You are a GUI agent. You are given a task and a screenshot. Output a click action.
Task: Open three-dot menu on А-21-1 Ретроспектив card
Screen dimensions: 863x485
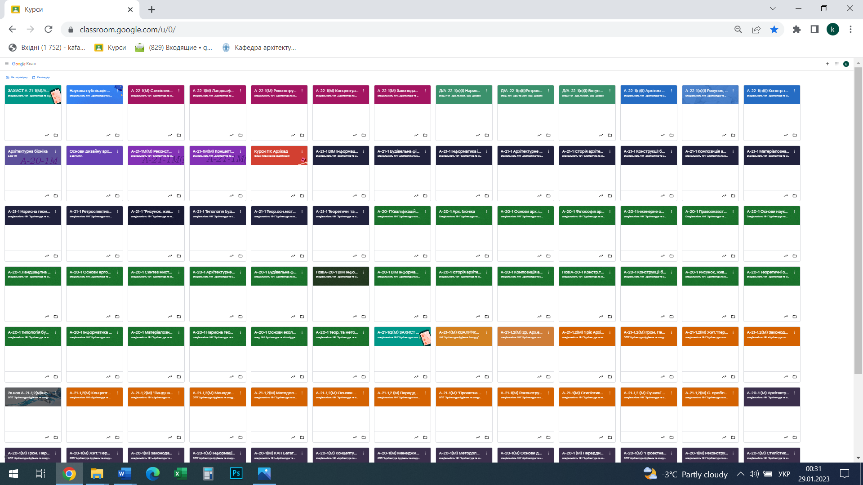[x=117, y=212]
